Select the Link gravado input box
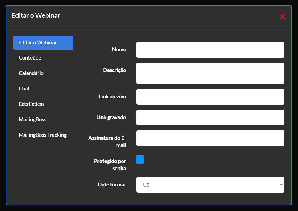Image resolution: width=298 pixels, height=211 pixels. click(x=210, y=117)
